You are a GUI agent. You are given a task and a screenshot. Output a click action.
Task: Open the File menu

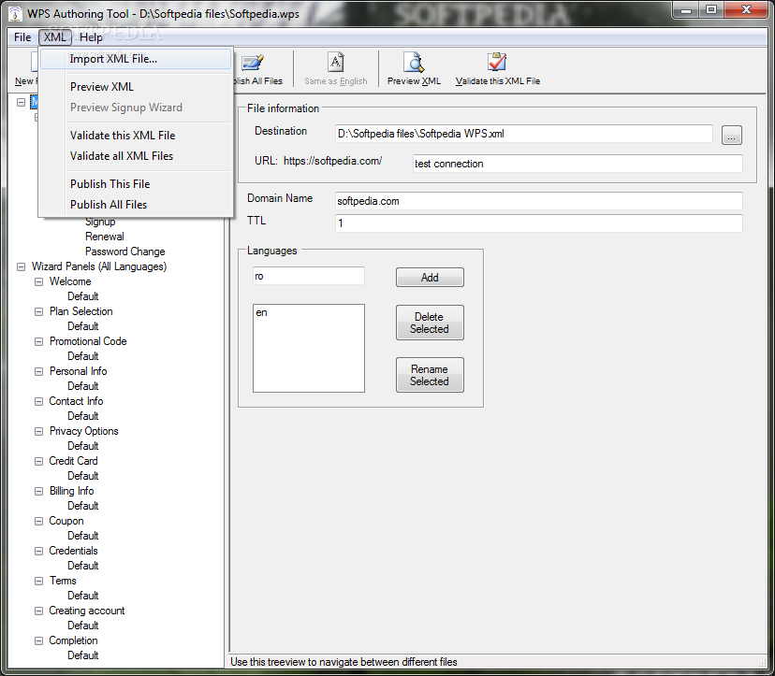point(22,37)
